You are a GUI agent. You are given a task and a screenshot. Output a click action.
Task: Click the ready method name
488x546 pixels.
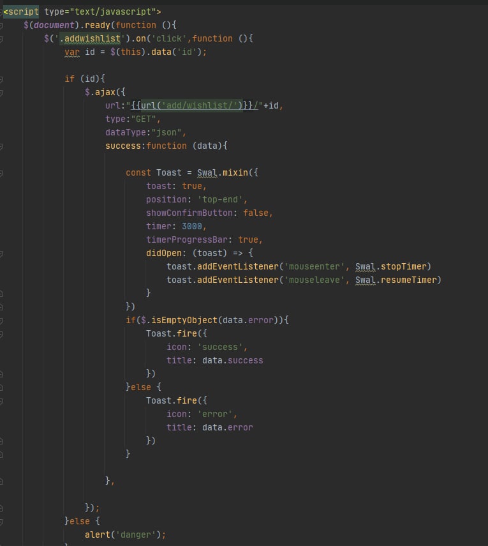point(98,25)
